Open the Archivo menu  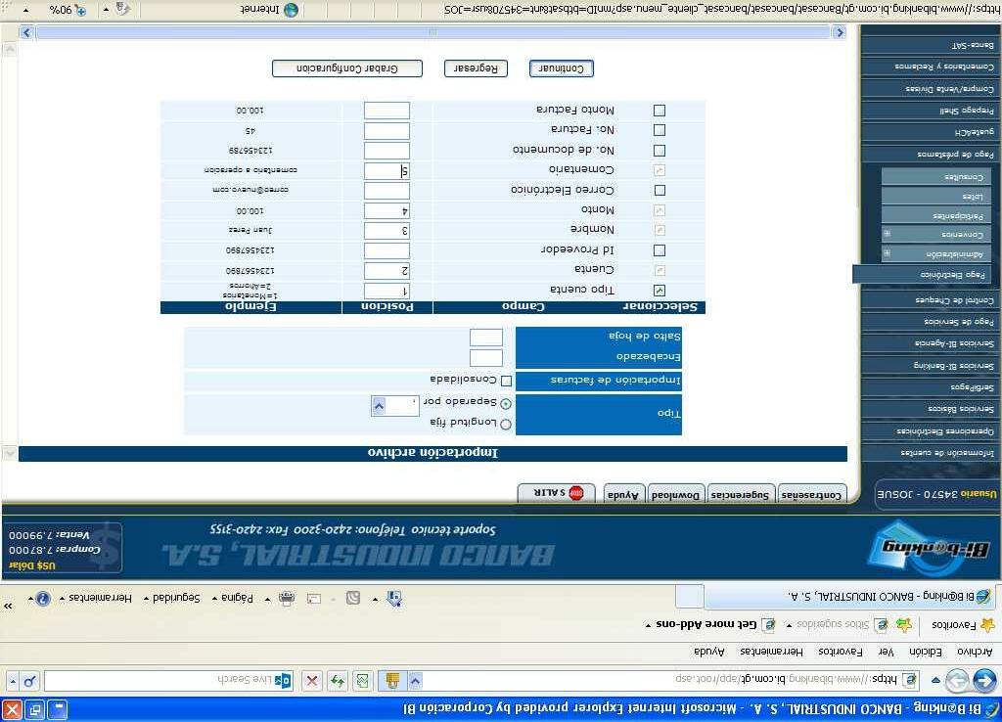[x=975, y=652]
